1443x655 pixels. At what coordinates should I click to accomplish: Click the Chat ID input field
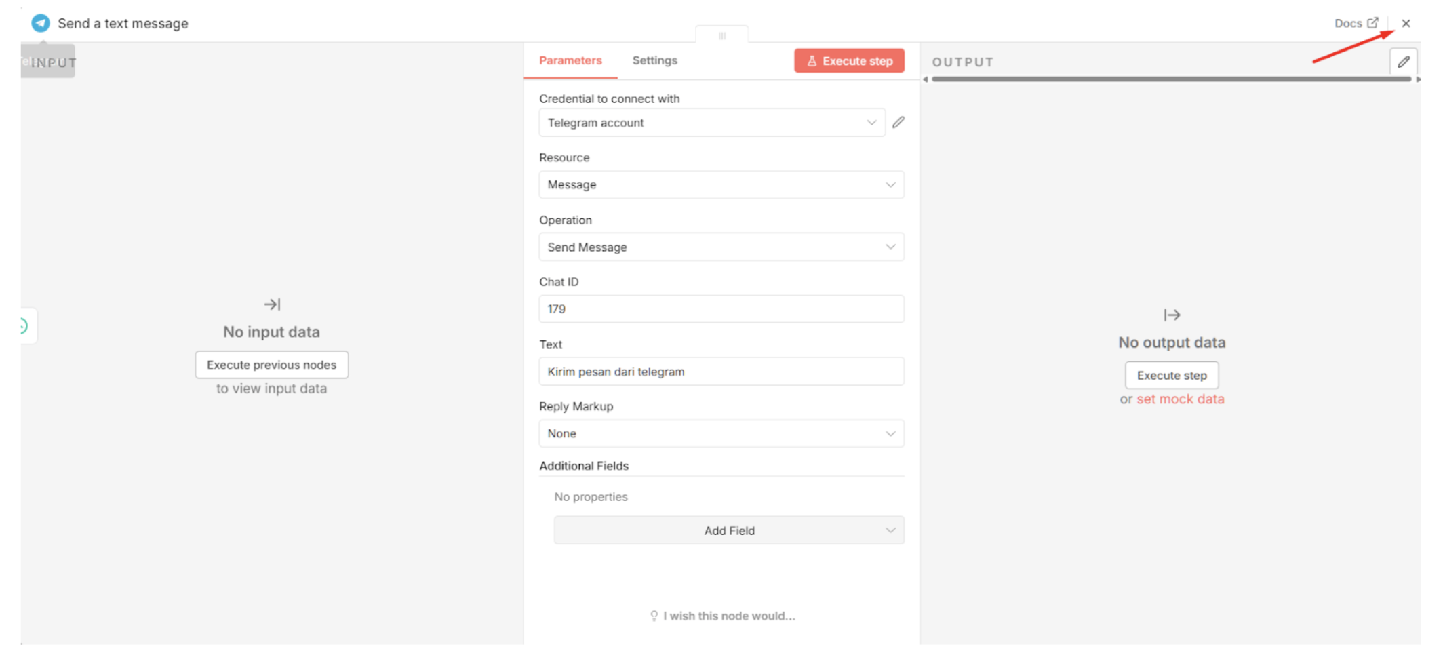click(x=721, y=309)
